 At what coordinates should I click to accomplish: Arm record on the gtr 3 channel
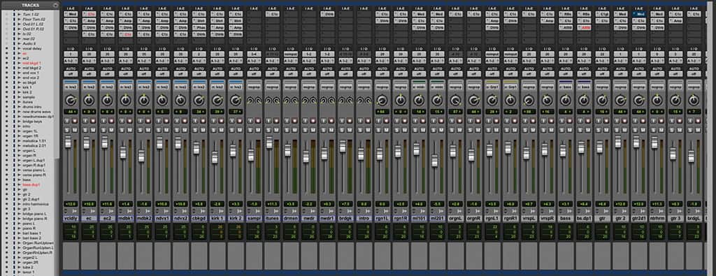click(x=679, y=121)
